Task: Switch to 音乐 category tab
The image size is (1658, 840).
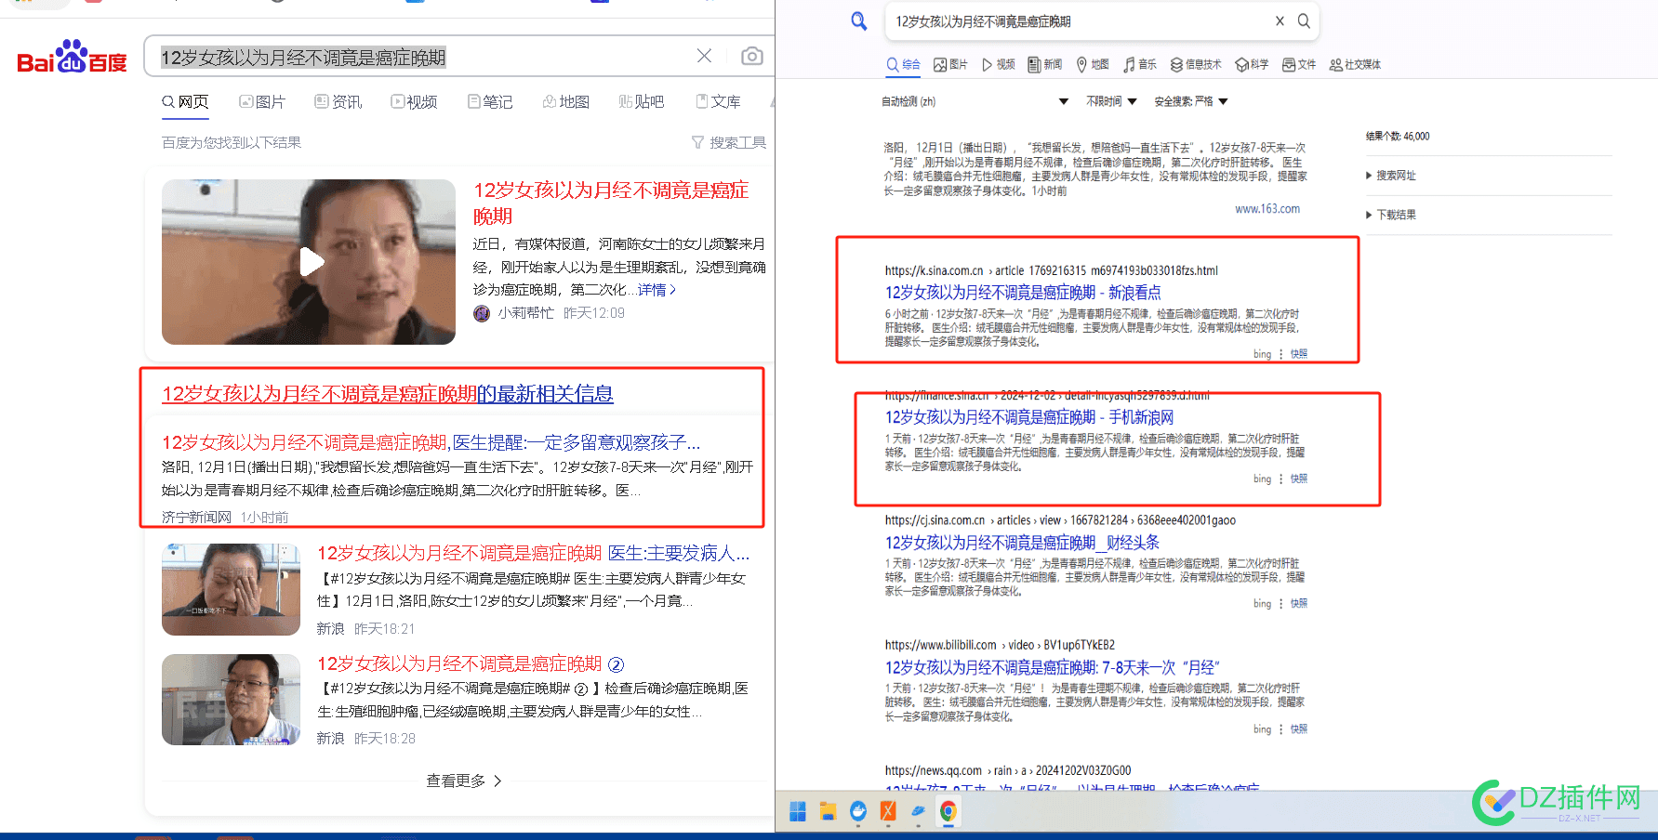Action: pyautogui.click(x=1140, y=64)
